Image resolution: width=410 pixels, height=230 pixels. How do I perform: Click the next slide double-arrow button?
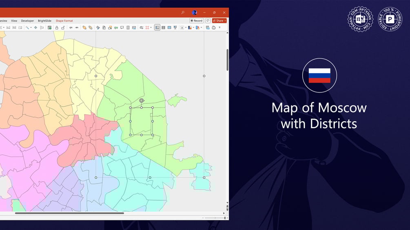pos(228,209)
